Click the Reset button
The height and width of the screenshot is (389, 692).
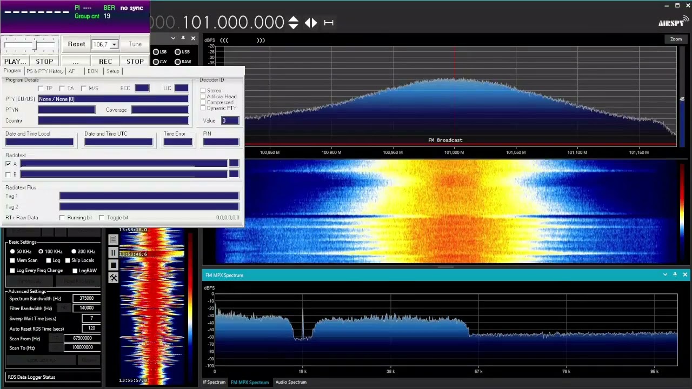tap(76, 44)
